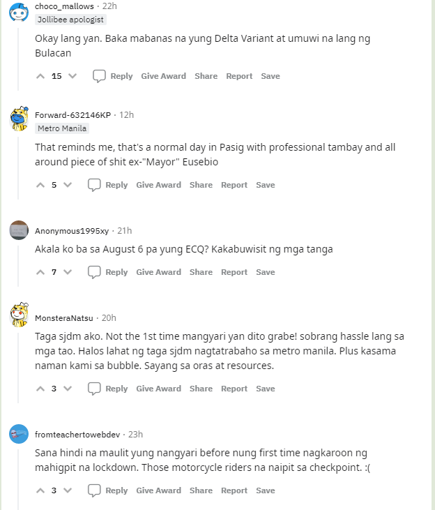The width and height of the screenshot is (435, 510).
Task: Click MonsteraNatsu's avatar icon
Action: click(x=19, y=316)
